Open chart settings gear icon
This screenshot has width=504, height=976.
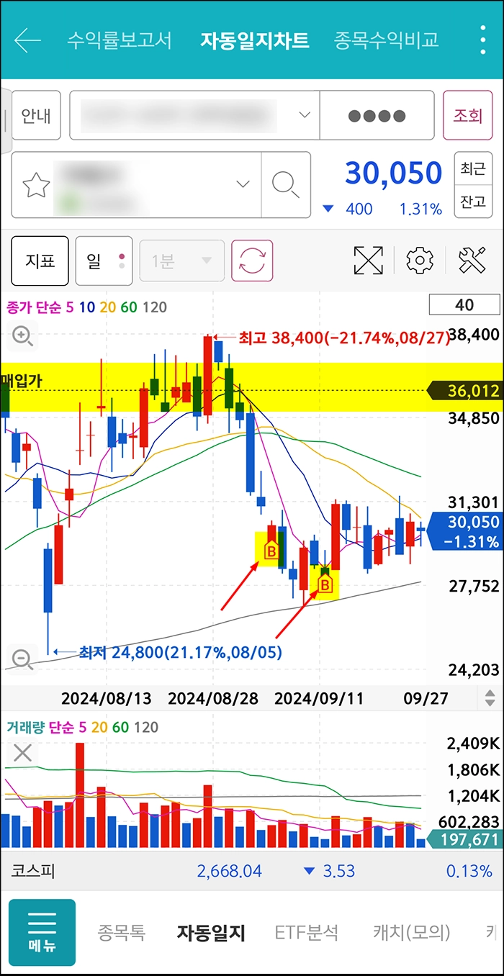coord(420,261)
